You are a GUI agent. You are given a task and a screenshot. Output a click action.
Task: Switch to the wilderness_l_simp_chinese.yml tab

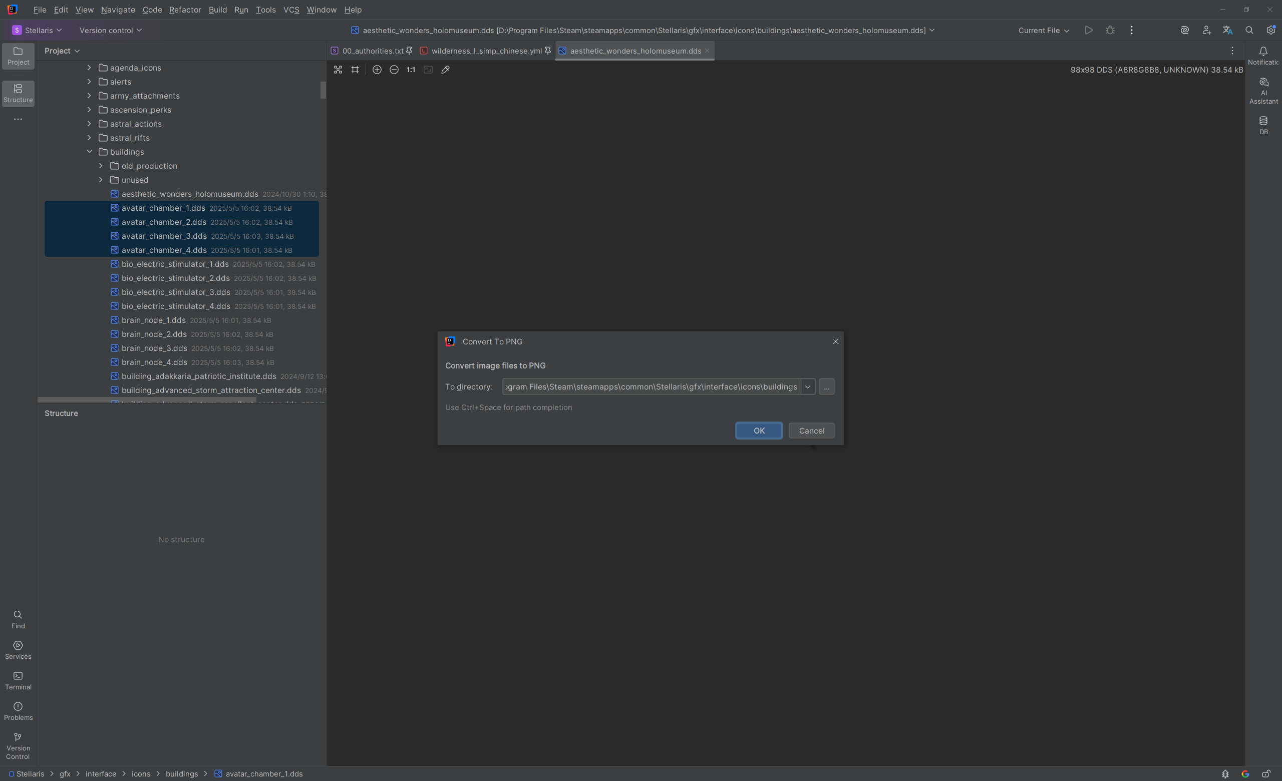coord(485,51)
